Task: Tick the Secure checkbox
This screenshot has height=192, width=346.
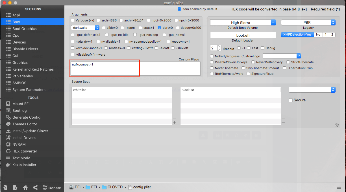Action: pyautogui.click(x=291, y=100)
